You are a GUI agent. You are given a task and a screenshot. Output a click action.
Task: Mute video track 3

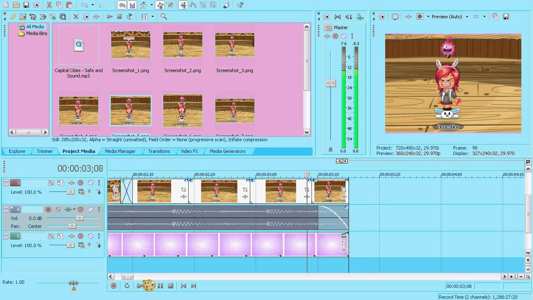point(90,182)
